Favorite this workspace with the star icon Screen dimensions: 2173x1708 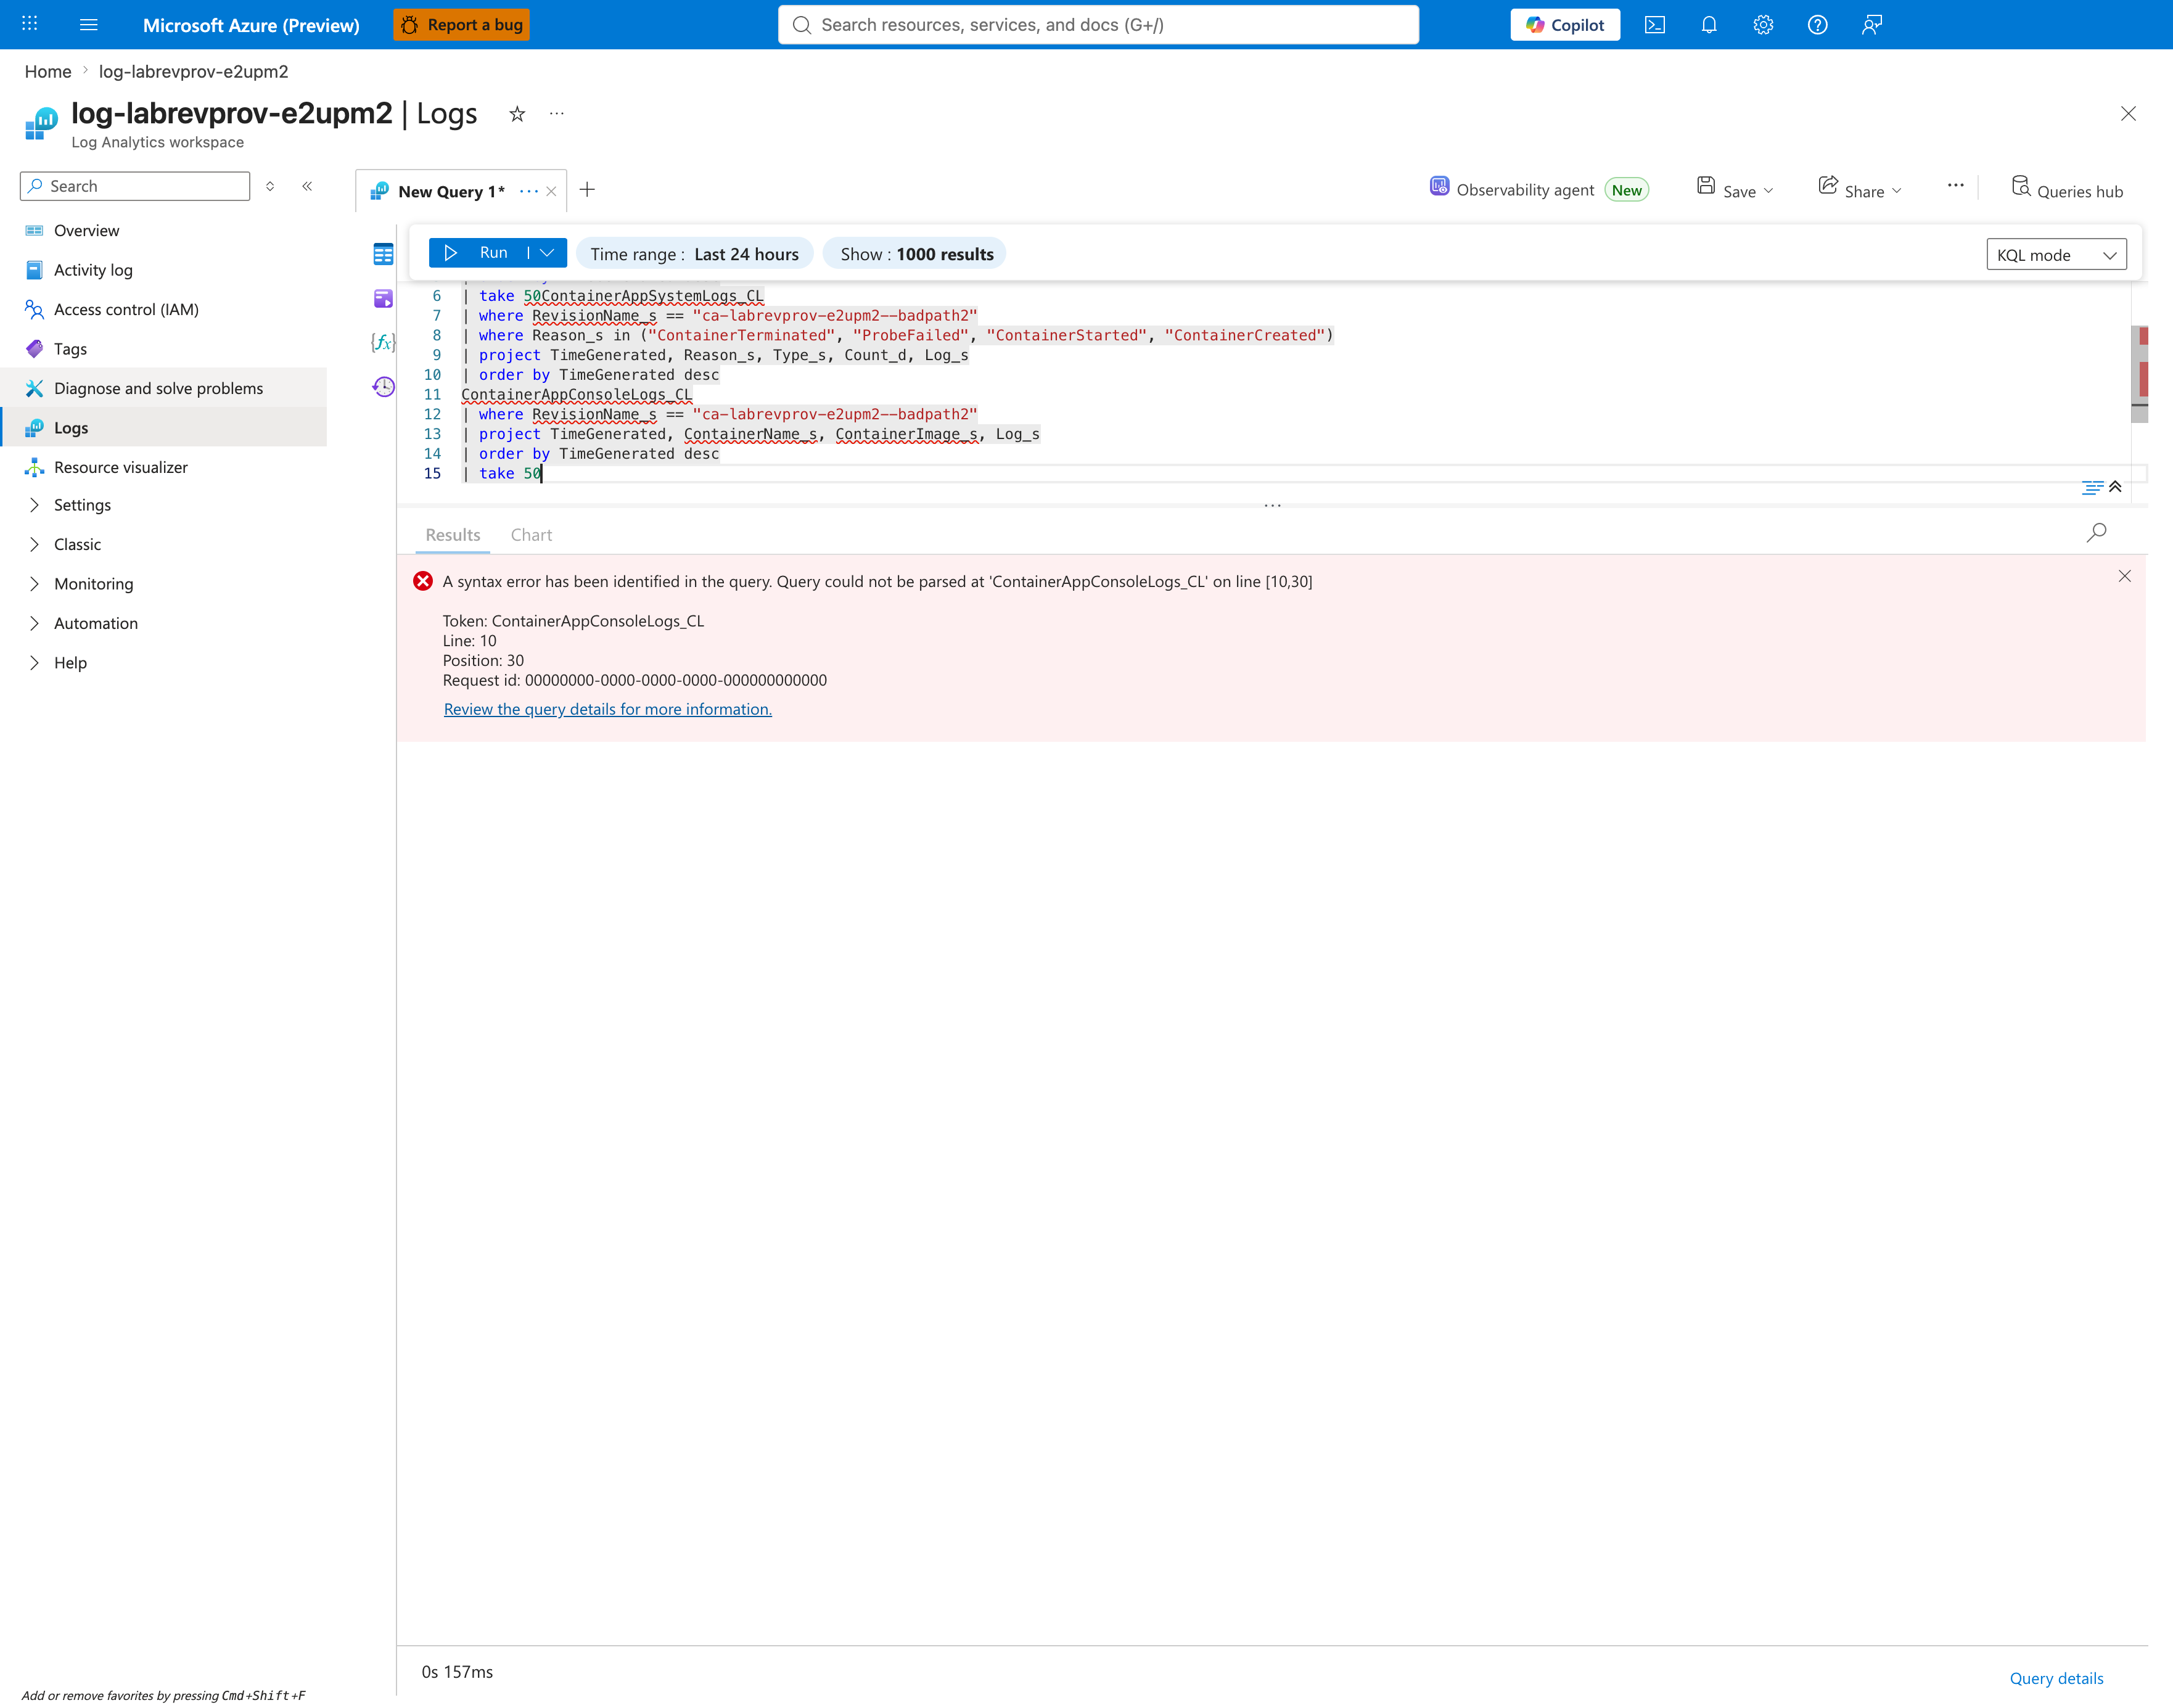point(517,114)
